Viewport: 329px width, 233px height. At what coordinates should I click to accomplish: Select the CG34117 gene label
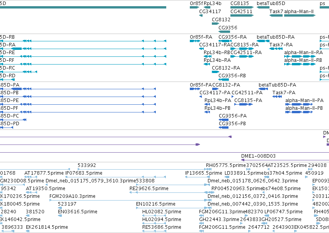point(210,11)
